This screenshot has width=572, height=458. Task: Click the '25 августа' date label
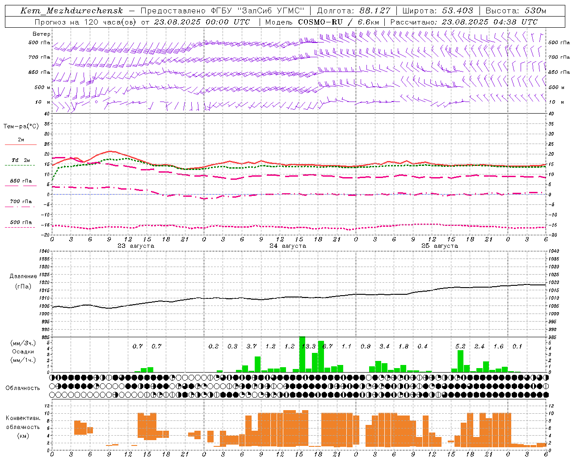[440, 246]
